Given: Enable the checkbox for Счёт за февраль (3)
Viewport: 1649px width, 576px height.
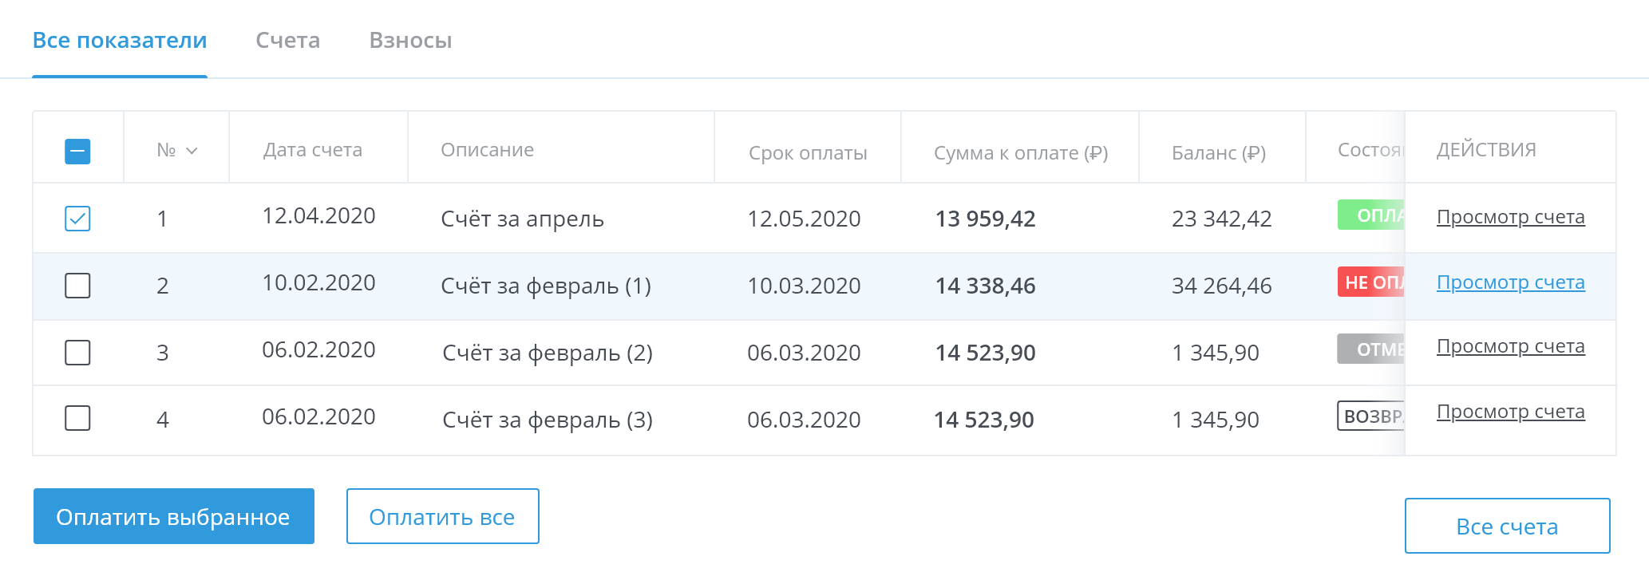Looking at the screenshot, I should click(x=77, y=418).
